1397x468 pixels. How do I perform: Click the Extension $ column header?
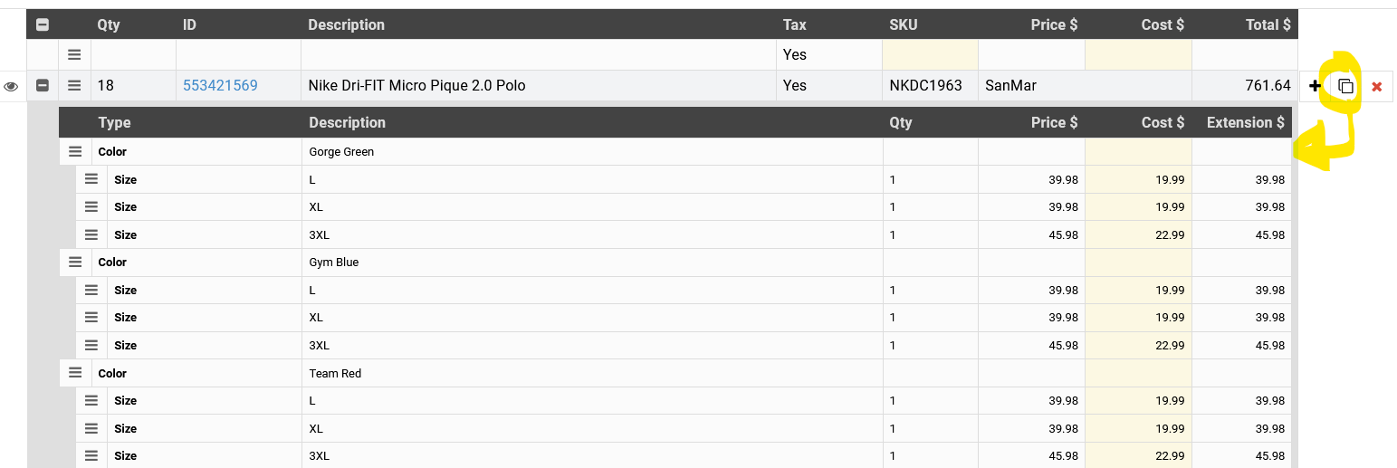click(x=1245, y=123)
